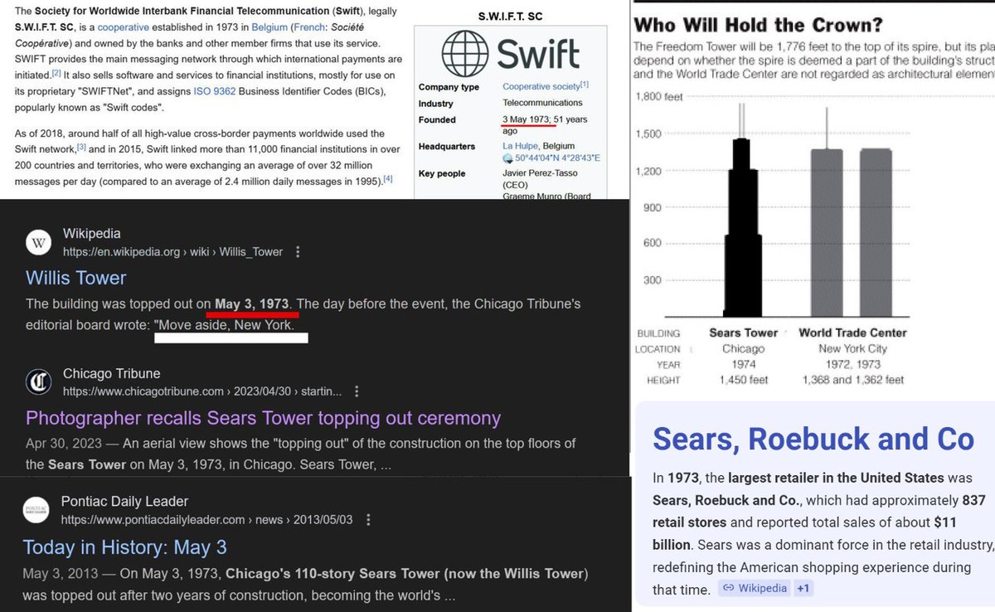Click the [3] citation after 'Swift network'

(82, 148)
